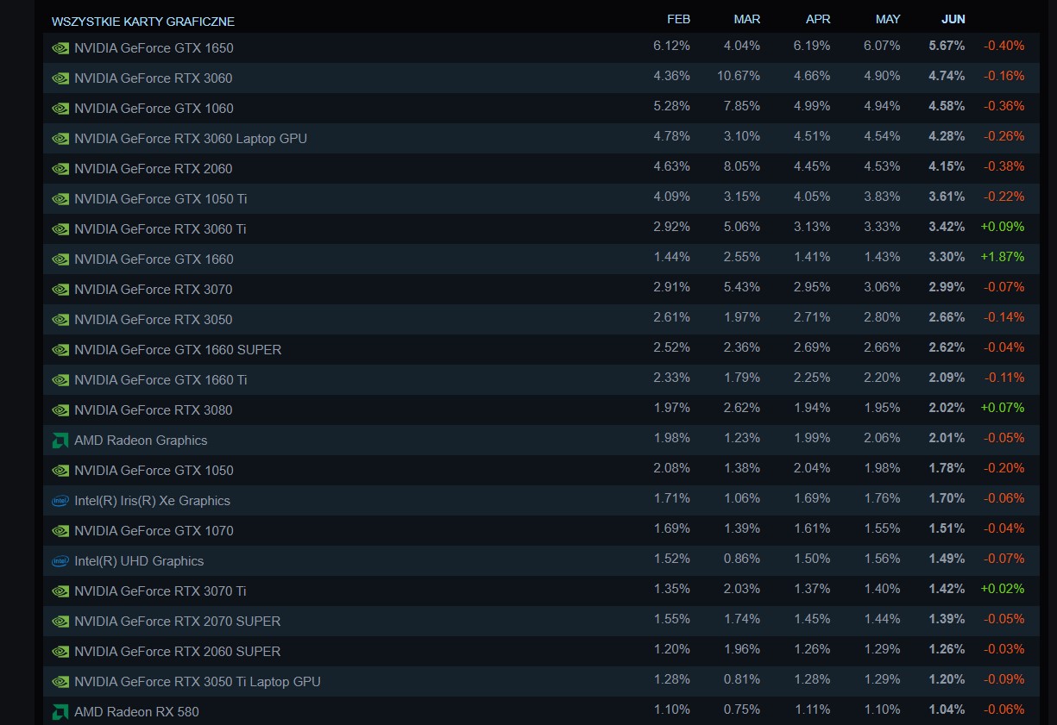
Task: Click the NVIDIA logo beside GeForce GTX 1070
Action: click(60, 531)
